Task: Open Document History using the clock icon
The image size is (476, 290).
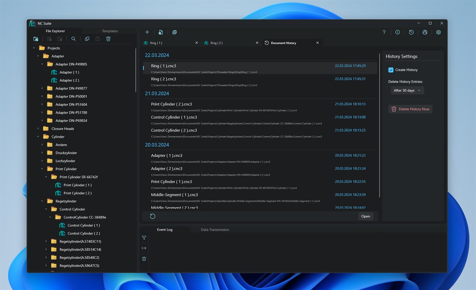Action: pos(411,32)
